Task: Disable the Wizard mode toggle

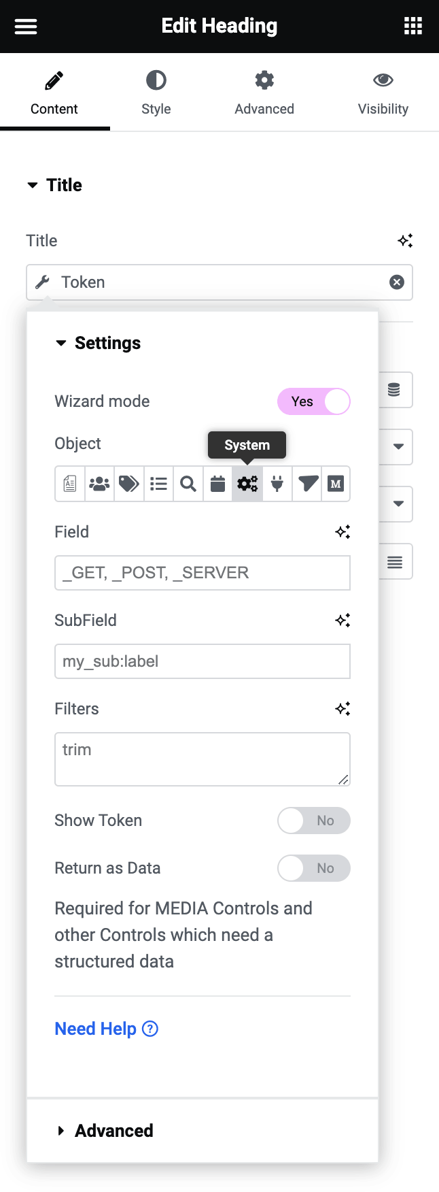Action: click(x=314, y=401)
